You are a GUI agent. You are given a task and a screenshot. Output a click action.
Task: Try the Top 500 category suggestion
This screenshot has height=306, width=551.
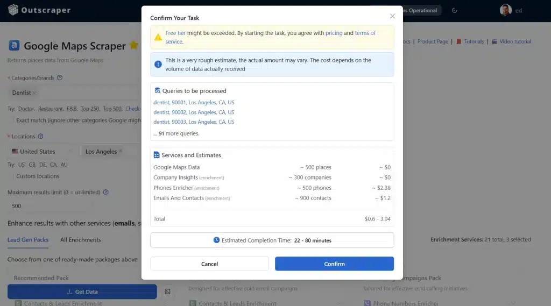112,109
